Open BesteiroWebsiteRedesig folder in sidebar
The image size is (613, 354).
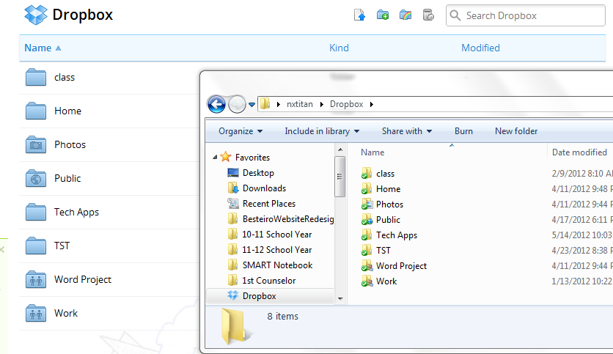[x=288, y=219]
